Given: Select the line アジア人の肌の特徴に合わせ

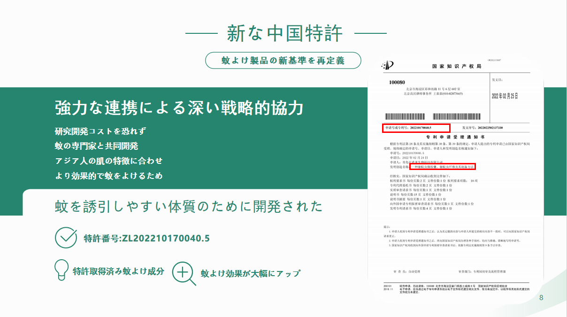Looking at the screenshot, I should [109, 161].
